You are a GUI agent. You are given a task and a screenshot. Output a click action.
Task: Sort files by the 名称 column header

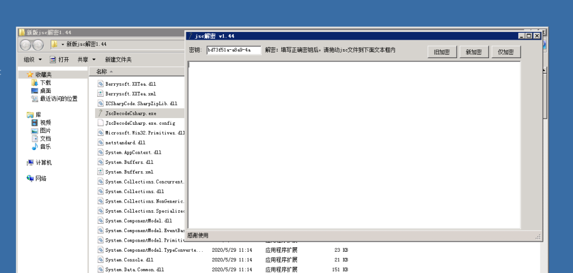pos(101,72)
